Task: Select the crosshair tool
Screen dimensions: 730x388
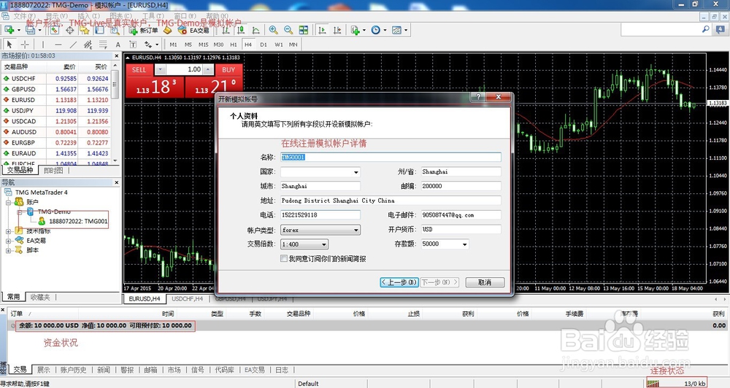Action: pos(25,44)
